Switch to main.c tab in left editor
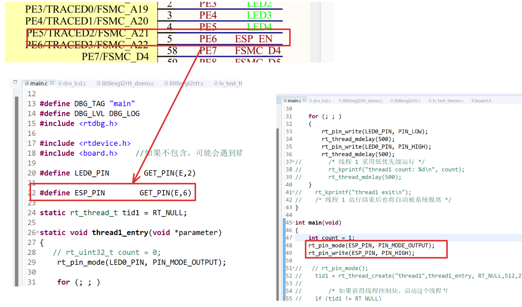 (x=39, y=83)
